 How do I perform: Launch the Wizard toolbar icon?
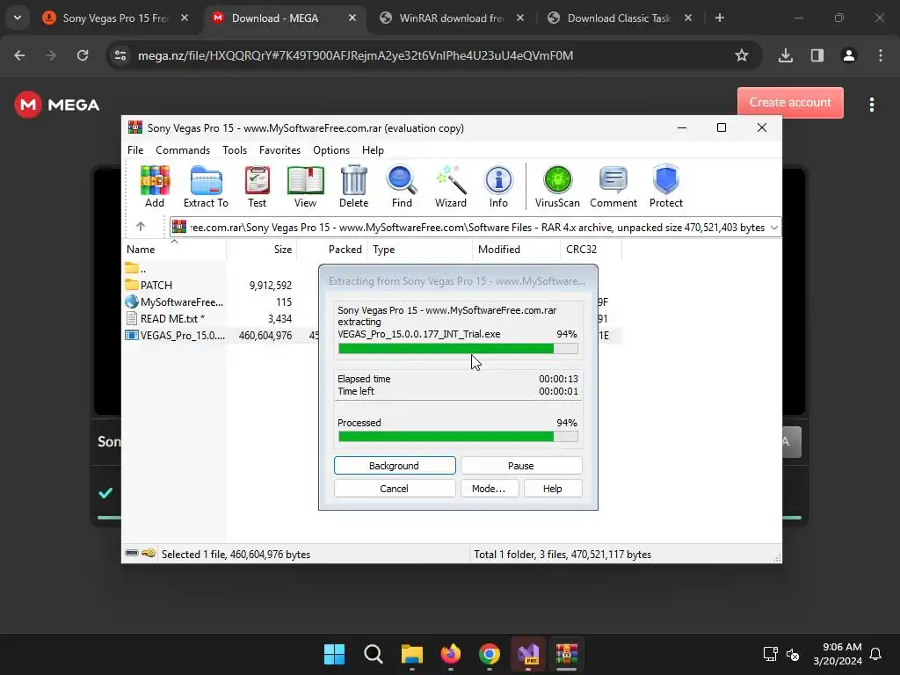pyautogui.click(x=451, y=186)
